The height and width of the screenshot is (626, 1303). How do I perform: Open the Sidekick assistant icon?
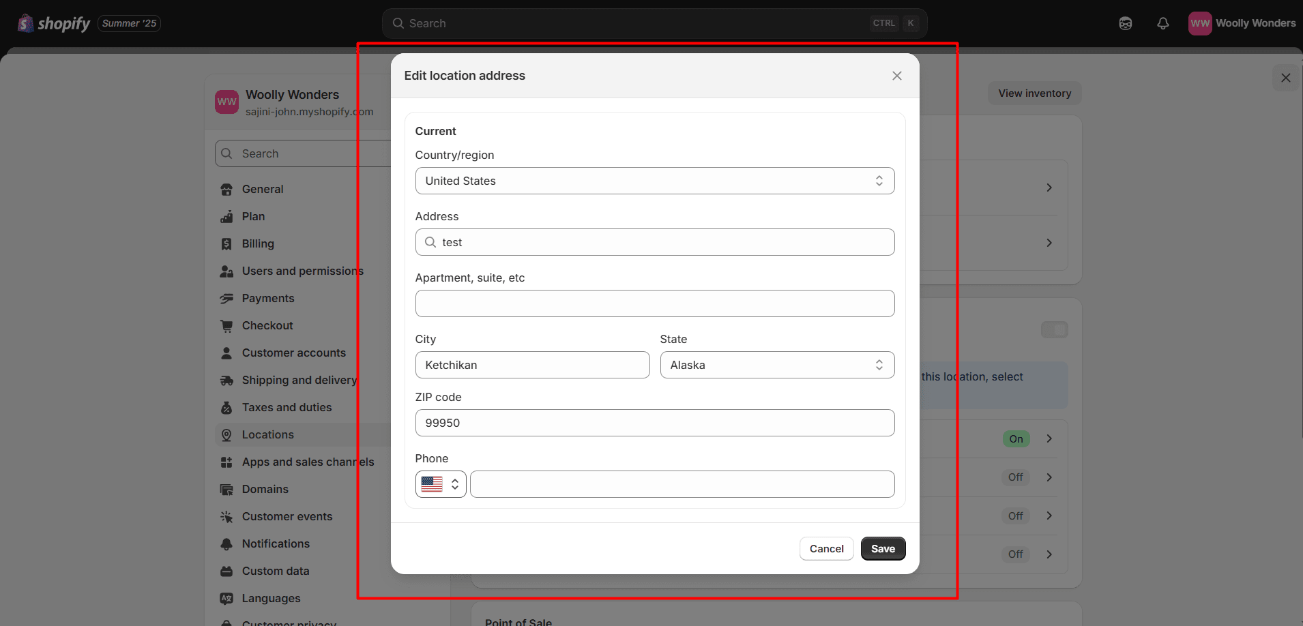click(x=1126, y=23)
